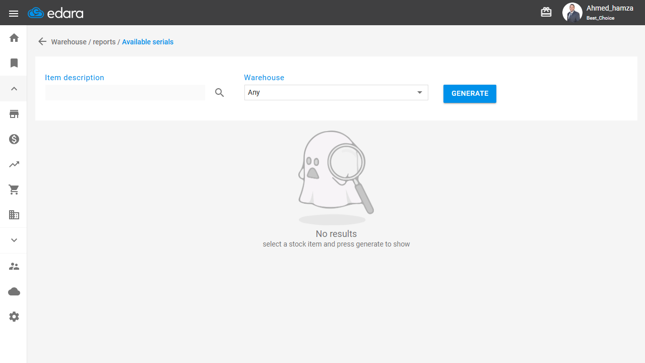Collapse sidebar section with up chevron
Screen dimensions: 645x363
[14, 89]
